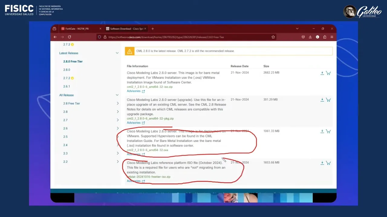The image size is (387, 217).
Task: Add the 2682.23 MB file to cart
Action: click(328, 73)
